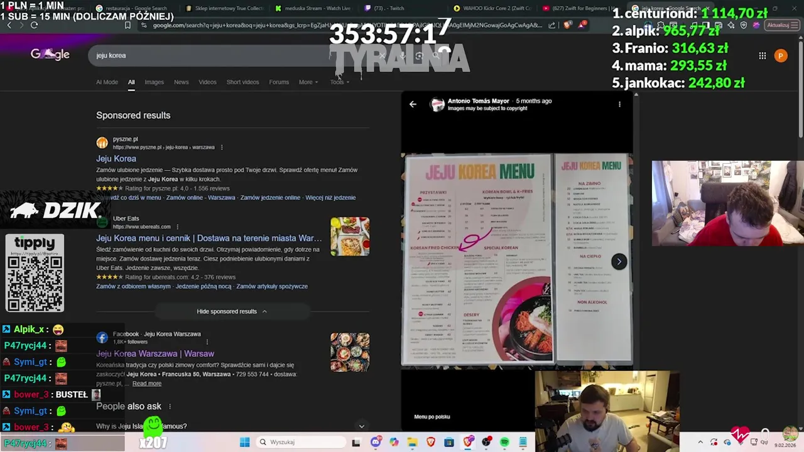Open File Explorer from the taskbar
Viewport: 804px width, 452px height.
(x=412, y=443)
